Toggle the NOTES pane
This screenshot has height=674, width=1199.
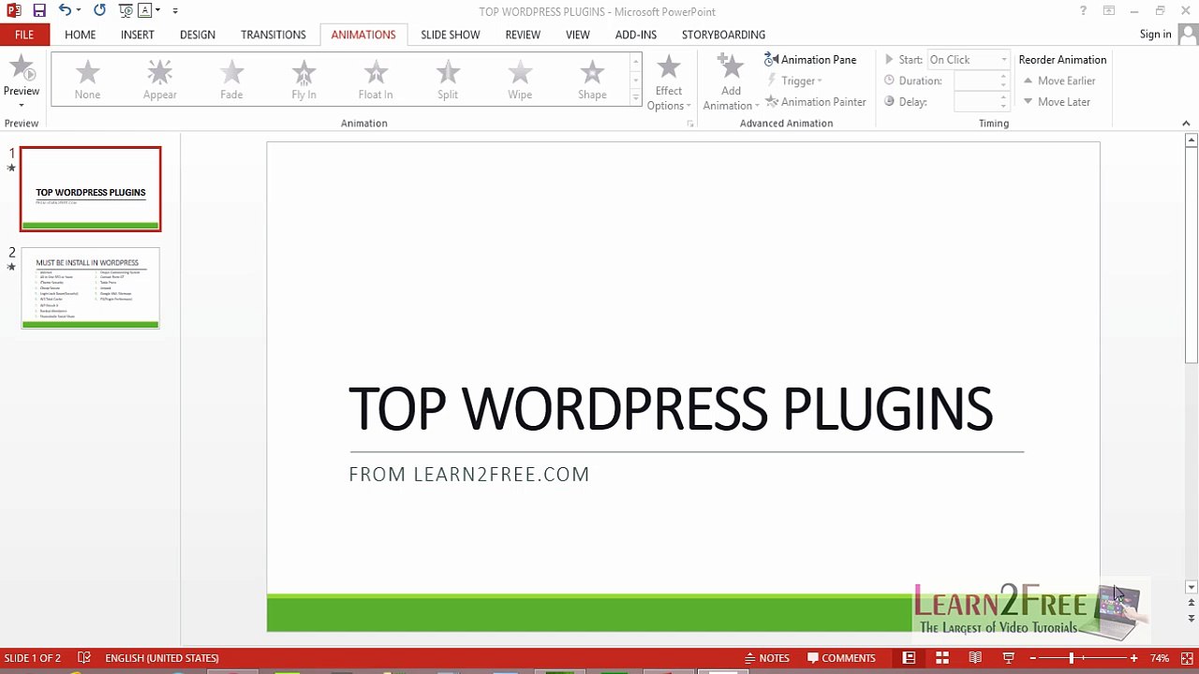[x=767, y=658]
